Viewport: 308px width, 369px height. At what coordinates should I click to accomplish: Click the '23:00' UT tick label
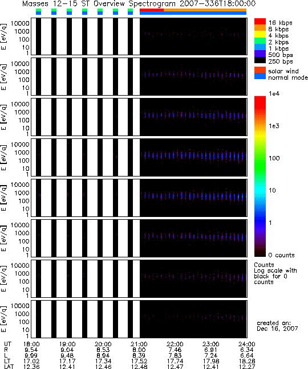click(211, 345)
